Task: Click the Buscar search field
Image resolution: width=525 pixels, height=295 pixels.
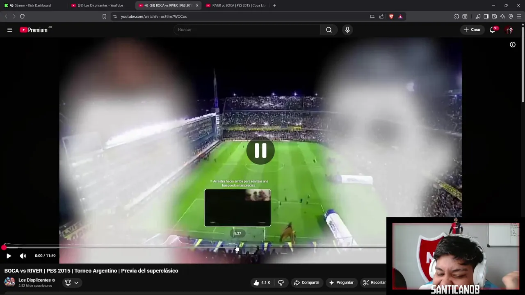Action: point(247,29)
